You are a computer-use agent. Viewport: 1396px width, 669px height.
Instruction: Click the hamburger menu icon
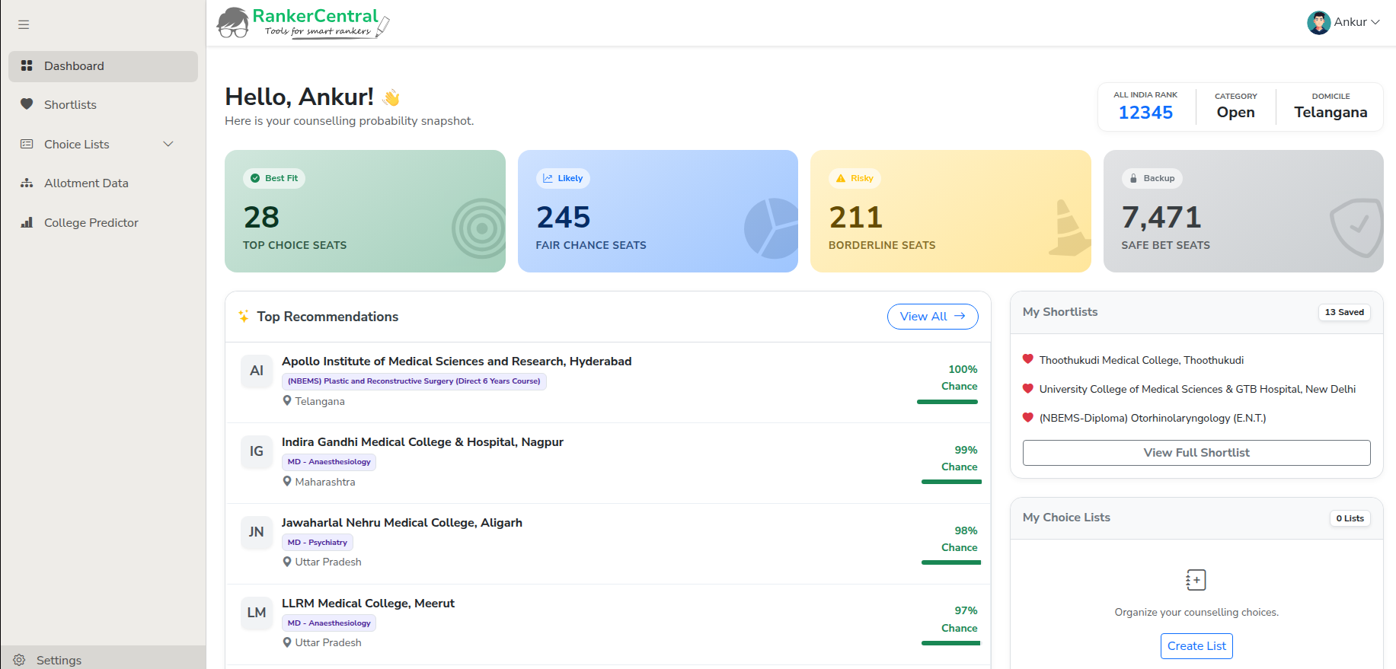24,24
